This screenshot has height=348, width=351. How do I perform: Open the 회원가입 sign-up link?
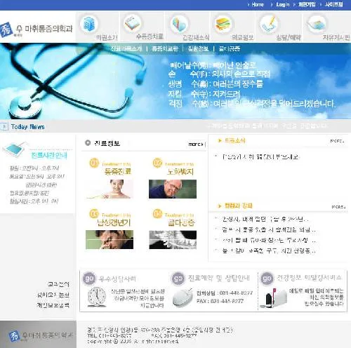[307, 4]
